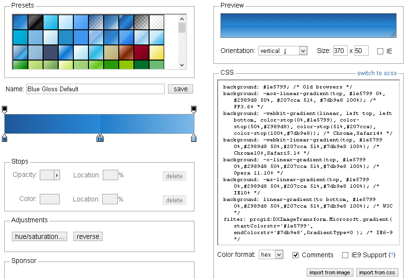Open the stop Color picker box
406x279 pixels.
(50, 199)
